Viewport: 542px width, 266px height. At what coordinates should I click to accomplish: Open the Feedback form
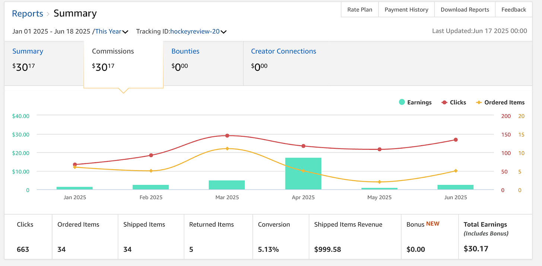(x=514, y=9)
